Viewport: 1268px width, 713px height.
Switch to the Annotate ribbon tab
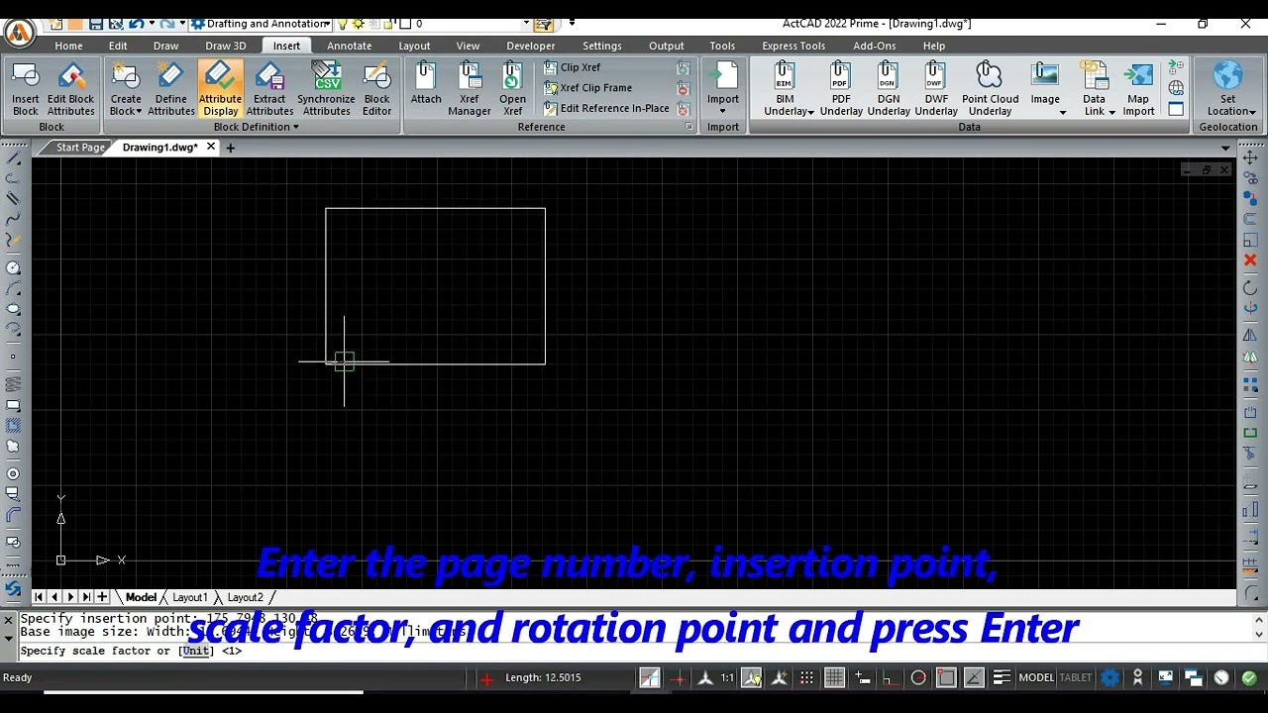pos(350,46)
